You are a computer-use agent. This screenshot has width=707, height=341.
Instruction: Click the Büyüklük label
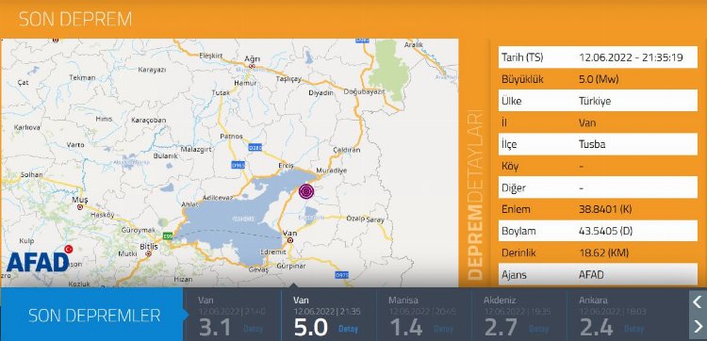point(522,80)
